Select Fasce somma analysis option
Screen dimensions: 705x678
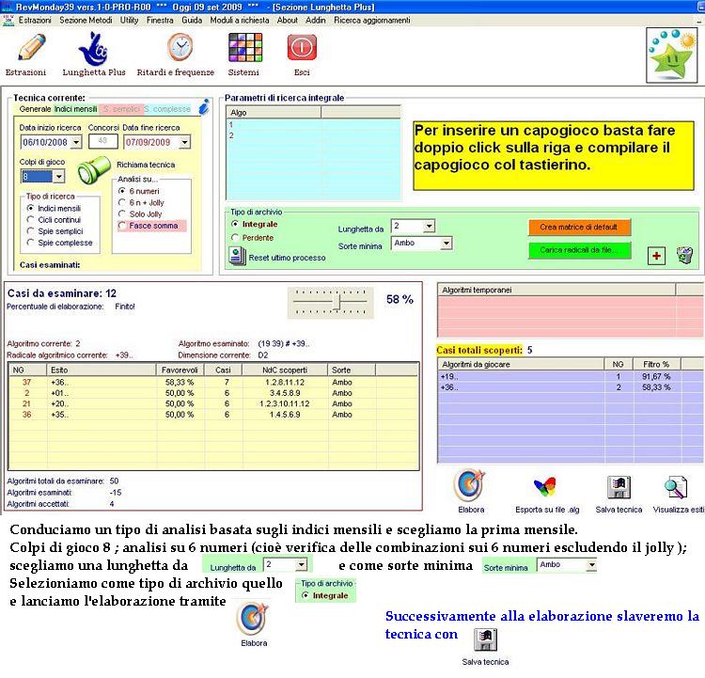[x=122, y=226]
